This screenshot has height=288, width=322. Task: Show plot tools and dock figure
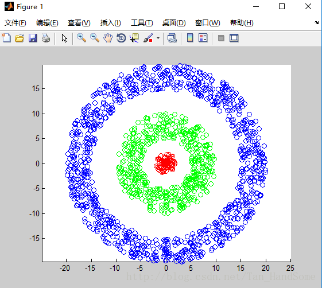pos(234,38)
